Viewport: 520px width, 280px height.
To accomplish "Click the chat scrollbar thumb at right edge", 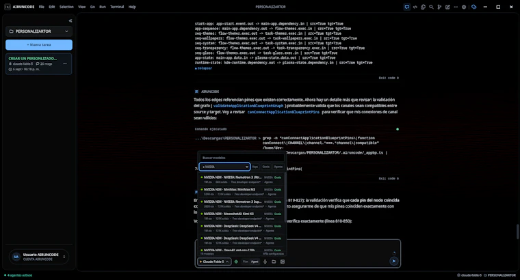I will click(517, 232).
